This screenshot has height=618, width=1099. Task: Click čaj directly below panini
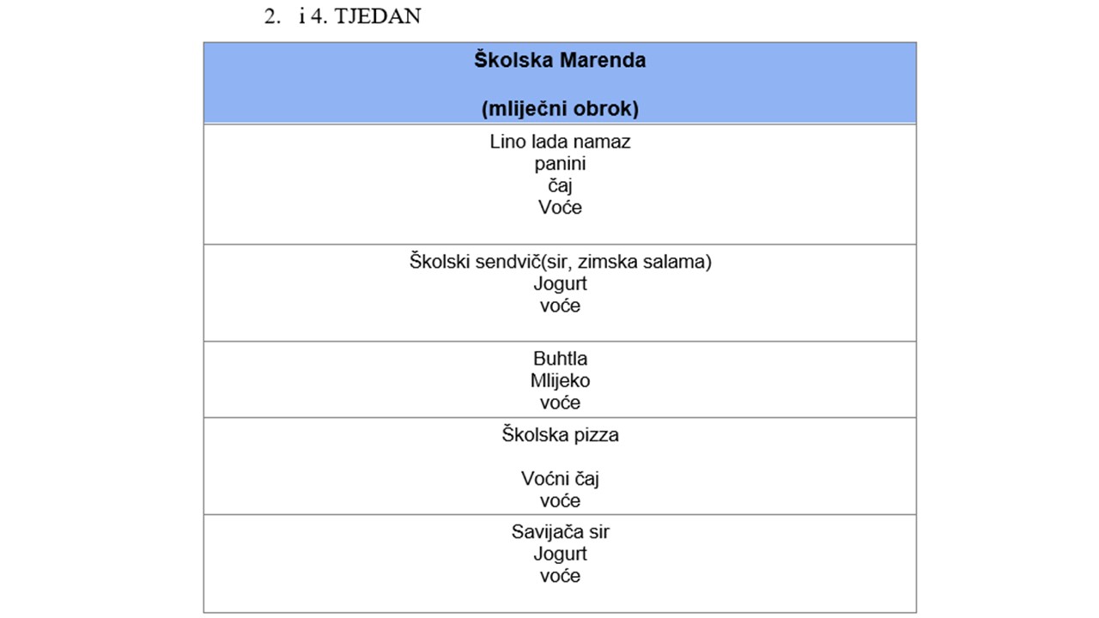(x=560, y=185)
